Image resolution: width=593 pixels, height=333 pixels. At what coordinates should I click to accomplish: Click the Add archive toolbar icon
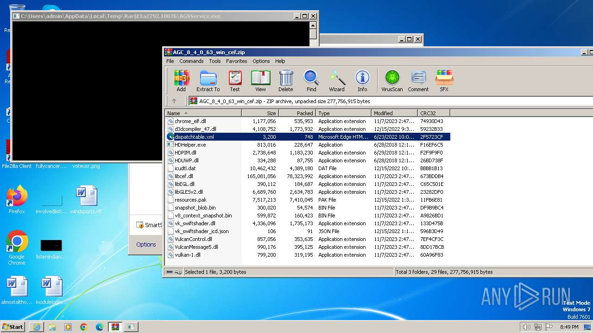point(181,80)
